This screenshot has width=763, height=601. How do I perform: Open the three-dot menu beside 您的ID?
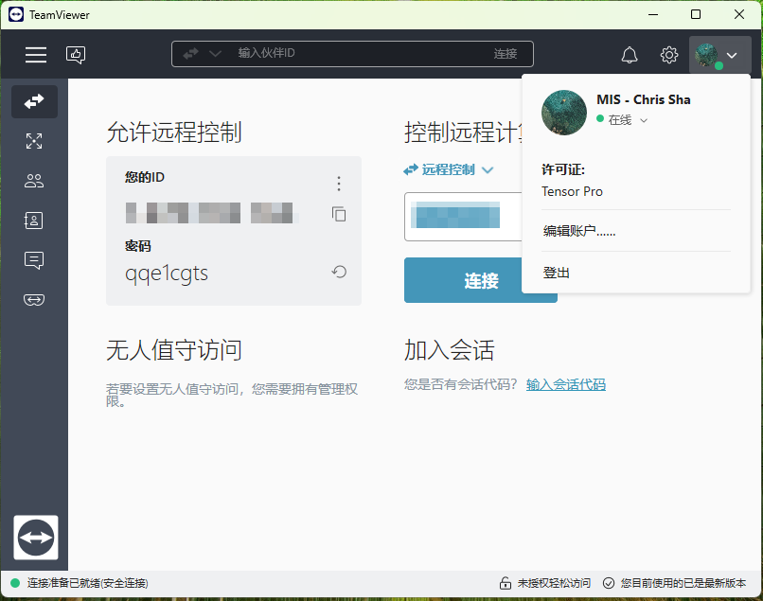click(339, 184)
